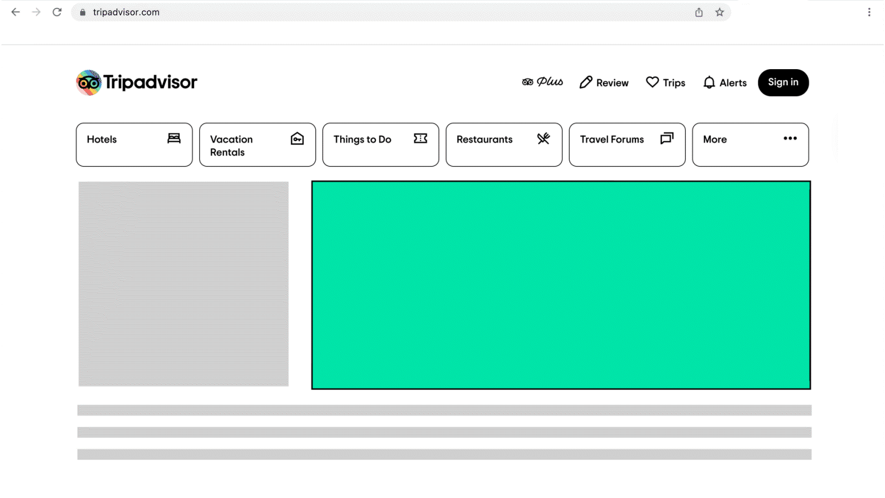Bookmark this page with the star icon

pos(720,12)
